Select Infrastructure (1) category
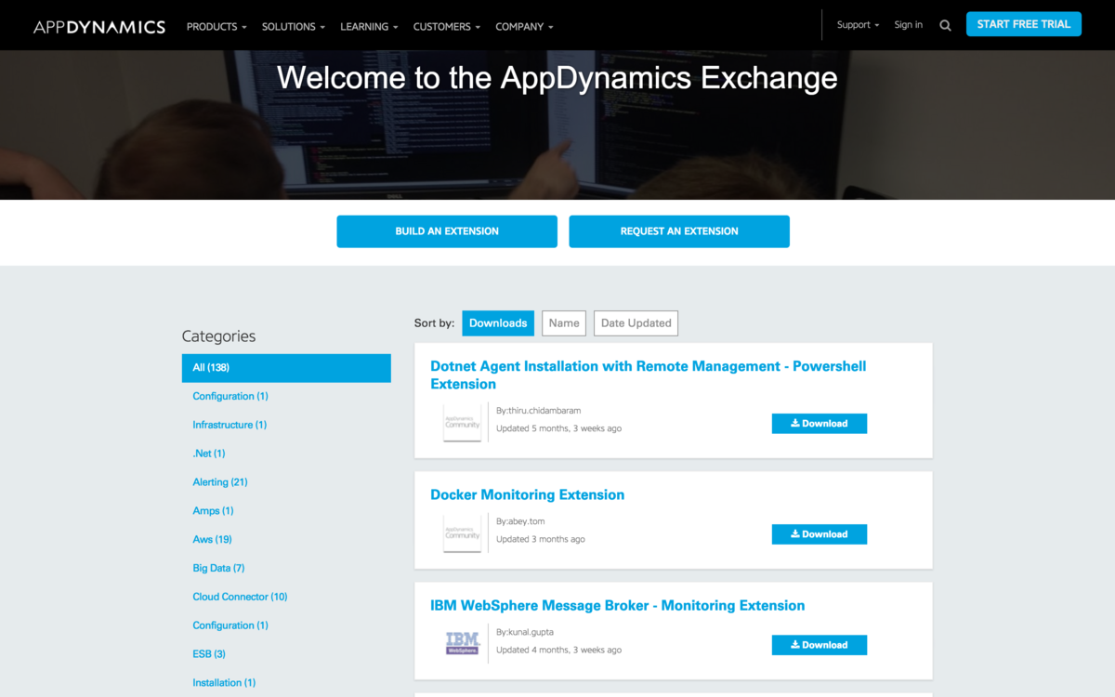Image resolution: width=1115 pixels, height=697 pixels. tap(230, 425)
